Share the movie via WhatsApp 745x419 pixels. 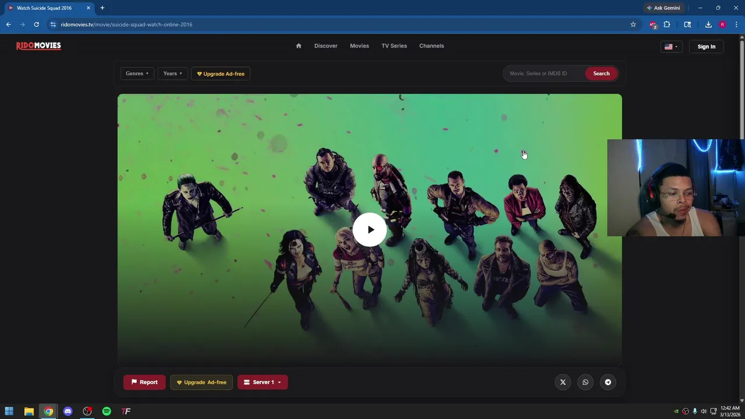586,382
